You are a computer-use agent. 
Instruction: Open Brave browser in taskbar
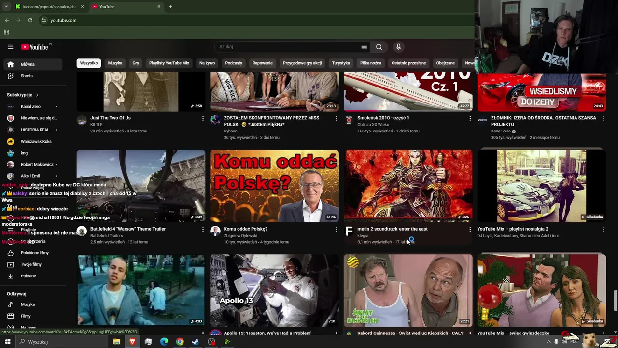[x=132, y=341]
